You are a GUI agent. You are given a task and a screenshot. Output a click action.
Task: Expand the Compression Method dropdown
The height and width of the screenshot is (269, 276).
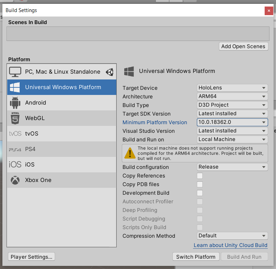pos(232,236)
